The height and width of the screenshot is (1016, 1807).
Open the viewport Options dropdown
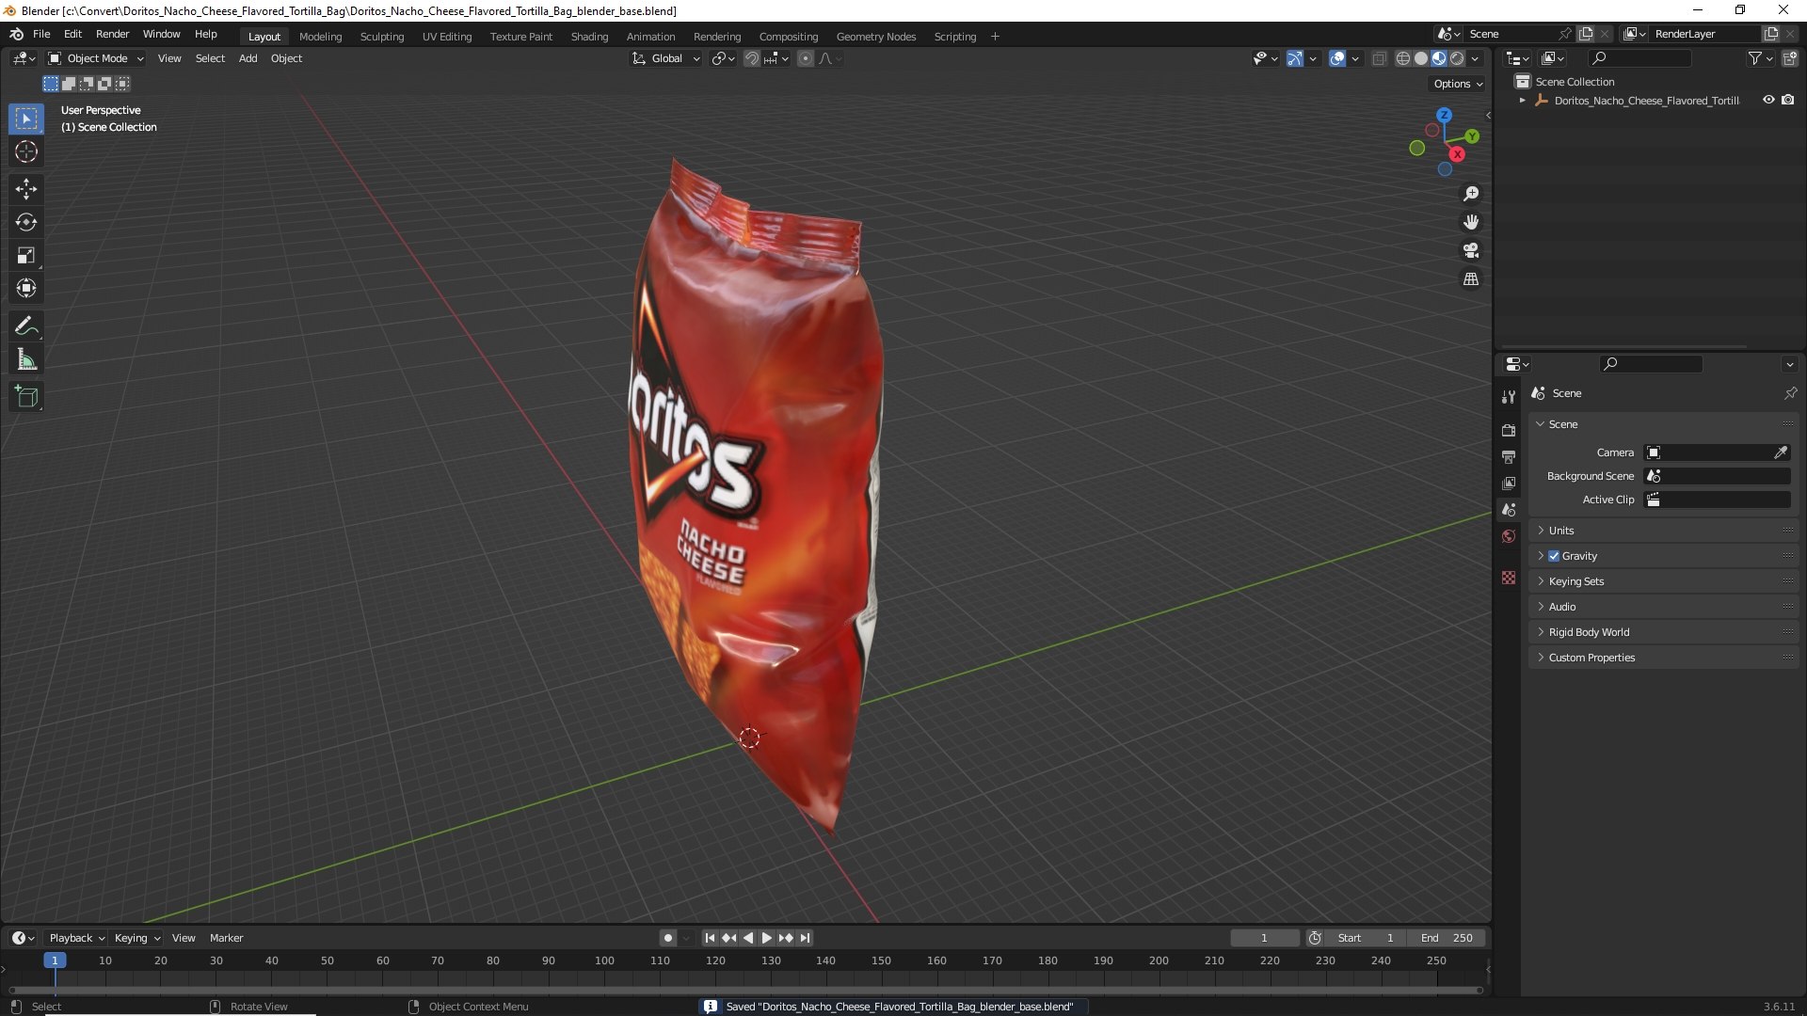coord(1458,84)
